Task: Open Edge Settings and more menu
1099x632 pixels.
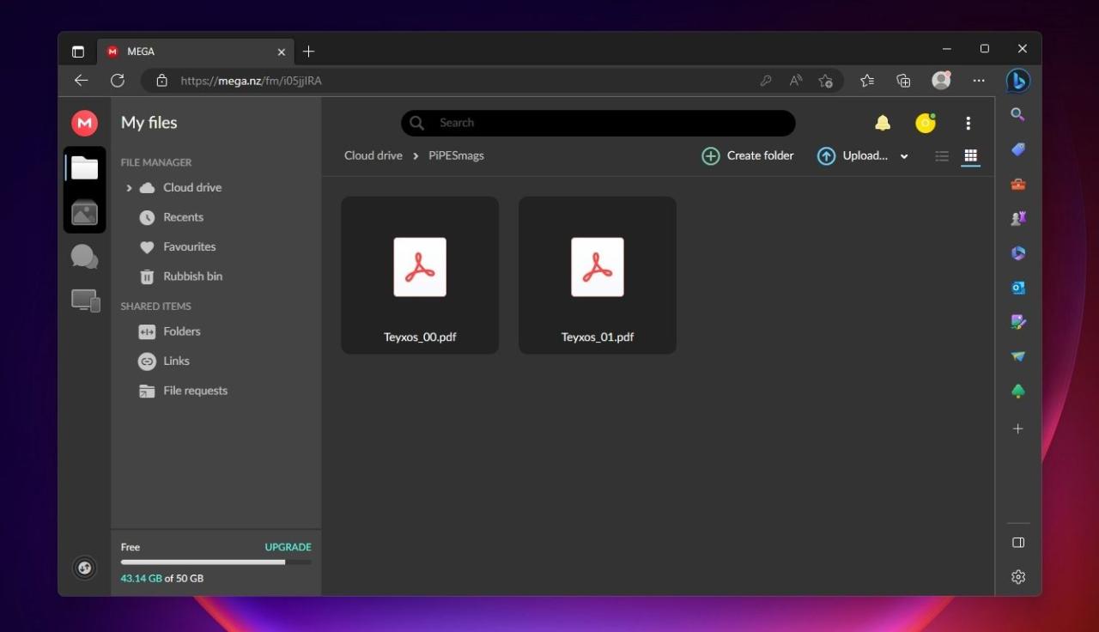Action: (x=979, y=81)
